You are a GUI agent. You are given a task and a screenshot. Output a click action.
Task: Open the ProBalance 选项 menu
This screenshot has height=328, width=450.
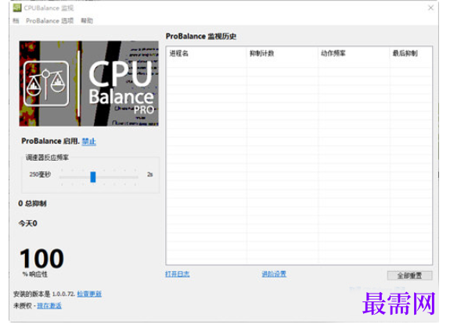[49, 20]
